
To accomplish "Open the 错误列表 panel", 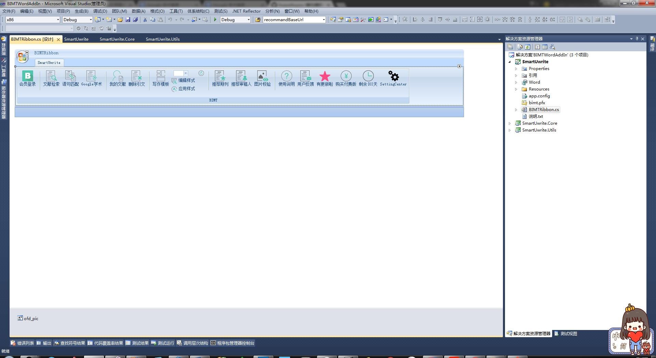I will (22, 343).
